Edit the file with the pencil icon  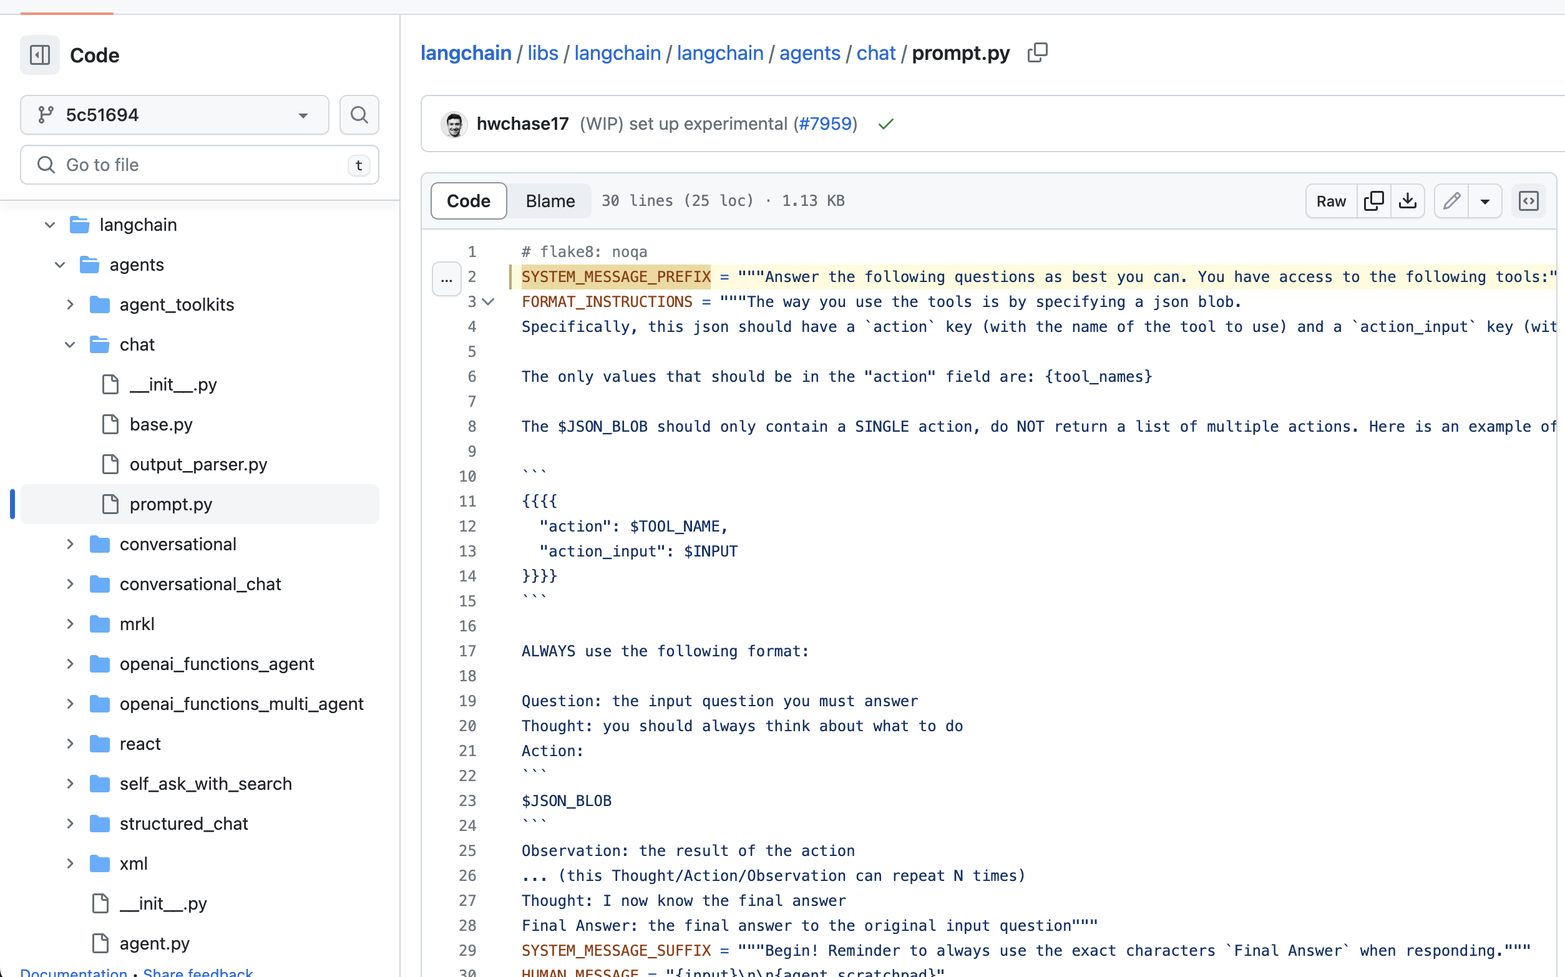coord(1451,200)
